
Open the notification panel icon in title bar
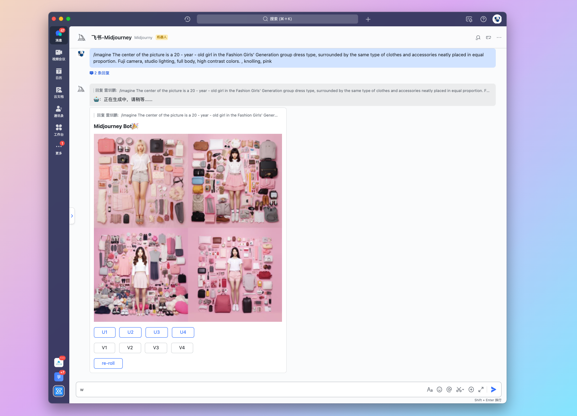click(469, 19)
